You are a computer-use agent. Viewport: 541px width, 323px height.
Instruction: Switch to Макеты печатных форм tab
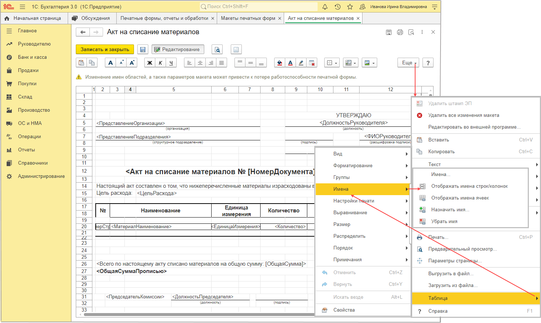pyautogui.click(x=248, y=18)
